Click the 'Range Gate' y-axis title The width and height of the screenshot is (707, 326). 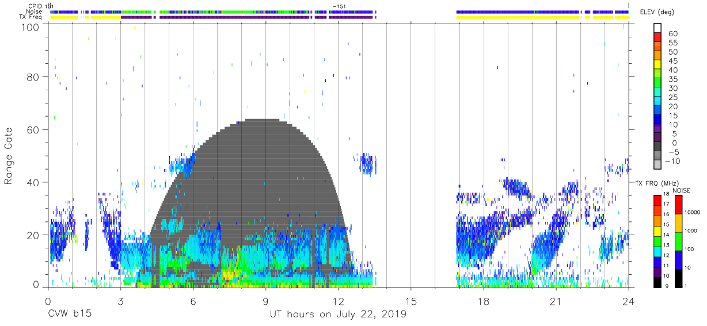(9, 156)
